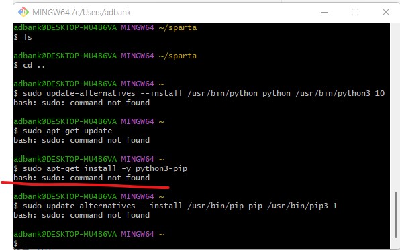Click the update-alternatives python command line
Image resolution: width=400 pixels, height=250 pixels.
(199, 93)
